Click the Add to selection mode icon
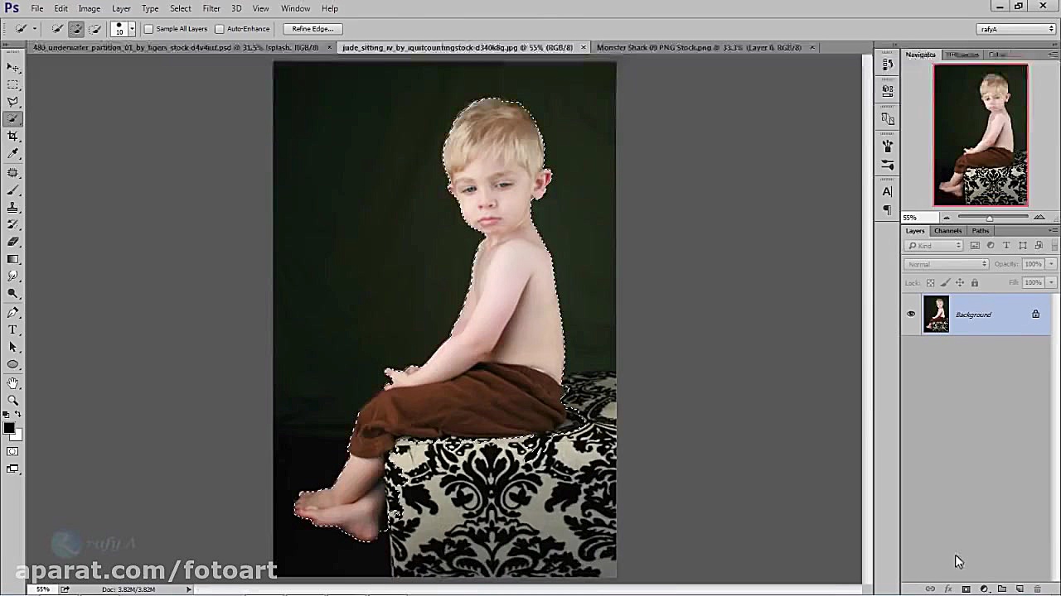 tap(76, 29)
